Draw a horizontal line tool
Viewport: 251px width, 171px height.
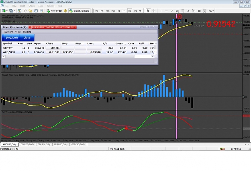click(x=166, y=11)
